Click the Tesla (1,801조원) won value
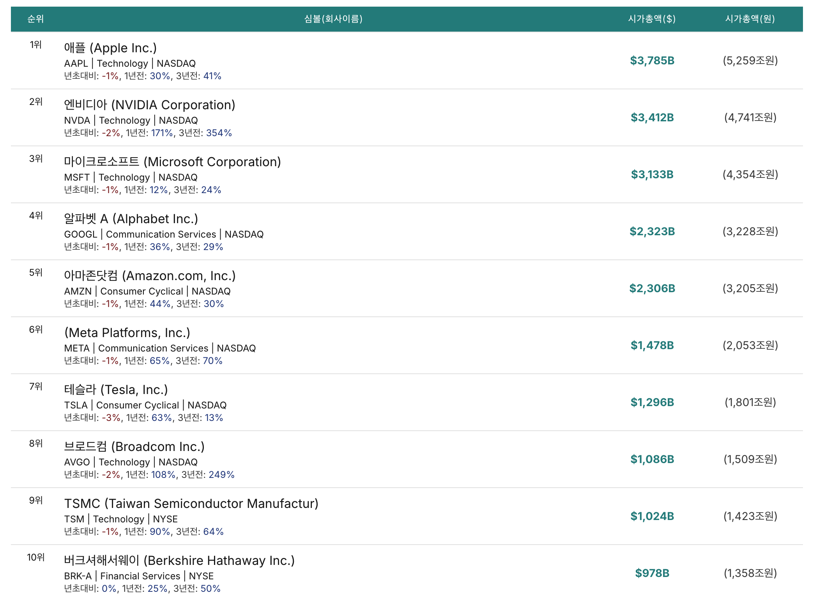The width and height of the screenshot is (817, 600). point(750,402)
